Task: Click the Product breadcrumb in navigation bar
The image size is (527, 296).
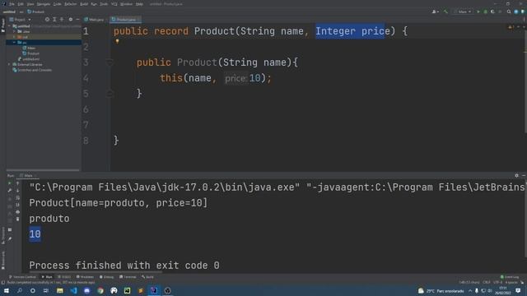Action: coord(36,12)
